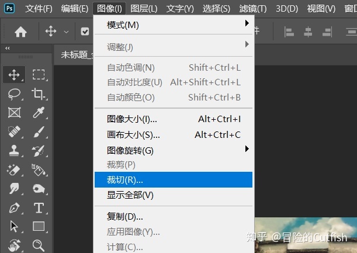
Task: Click 裁剪(P) menu entry
Action: 174,165
